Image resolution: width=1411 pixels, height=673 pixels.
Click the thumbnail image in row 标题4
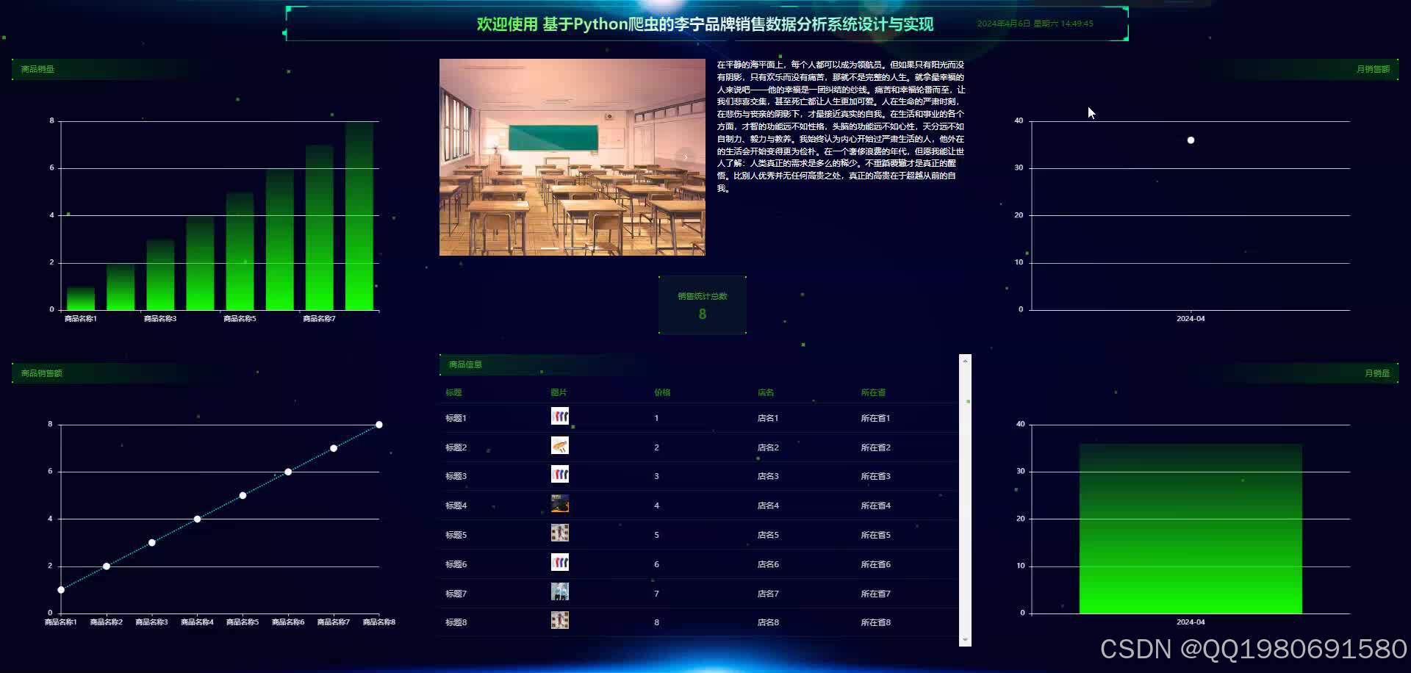[x=560, y=503]
